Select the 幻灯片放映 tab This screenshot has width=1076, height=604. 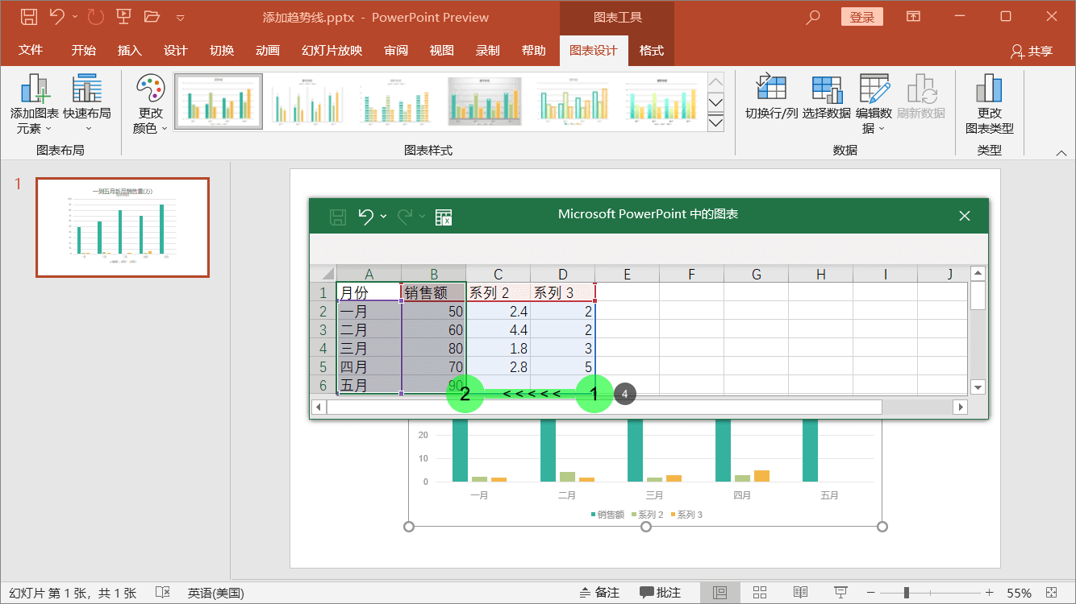coord(332,51)
